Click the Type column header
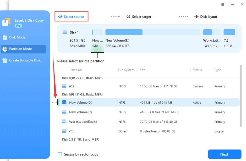 217,70
